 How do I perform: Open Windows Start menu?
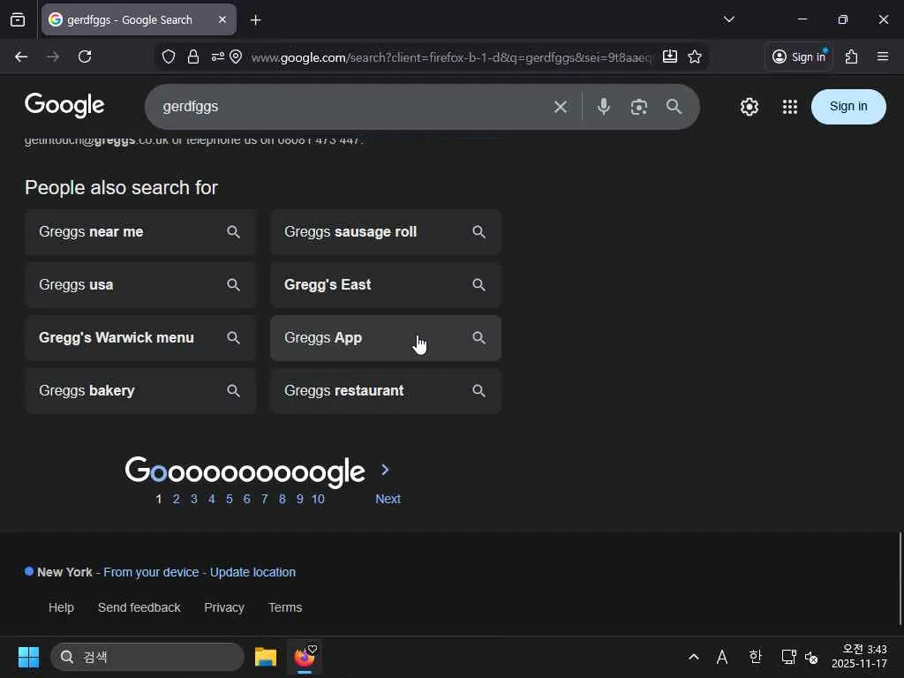pos(28,657)
